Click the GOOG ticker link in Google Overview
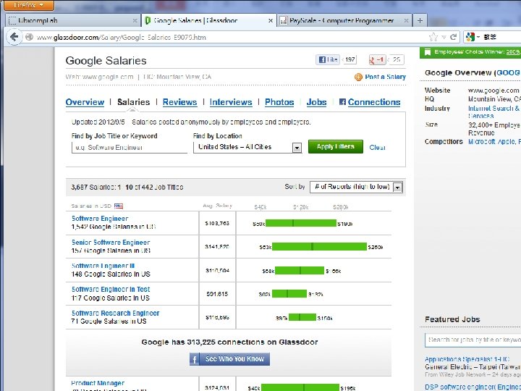This screenshot has width=521, height=391. point(508,73)
